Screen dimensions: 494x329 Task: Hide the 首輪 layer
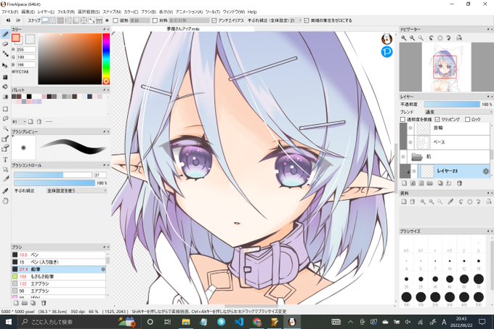pos(410,128)
